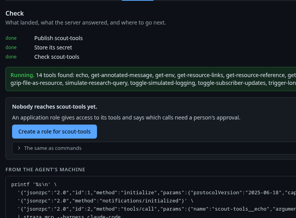Click the Check heading
Viewport: 296px width, 218px height.
click(x=14, y=13)
